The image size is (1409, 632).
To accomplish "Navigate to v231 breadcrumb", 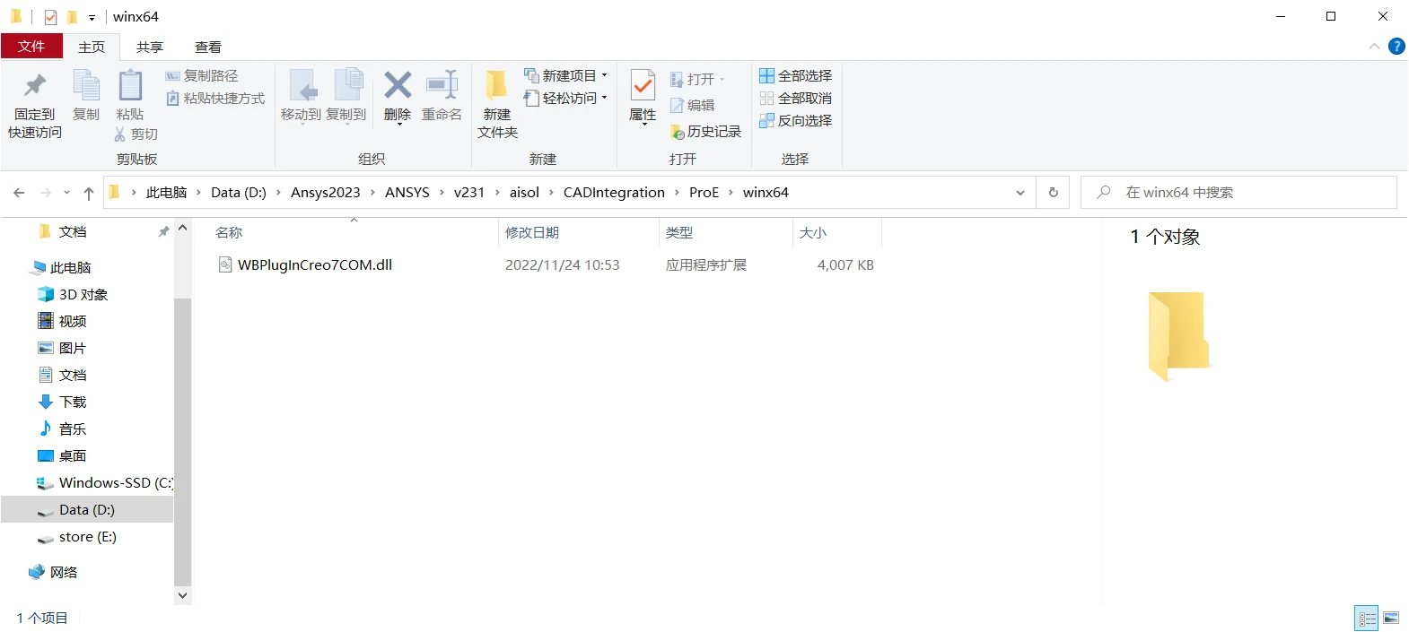I will (469, 193).
